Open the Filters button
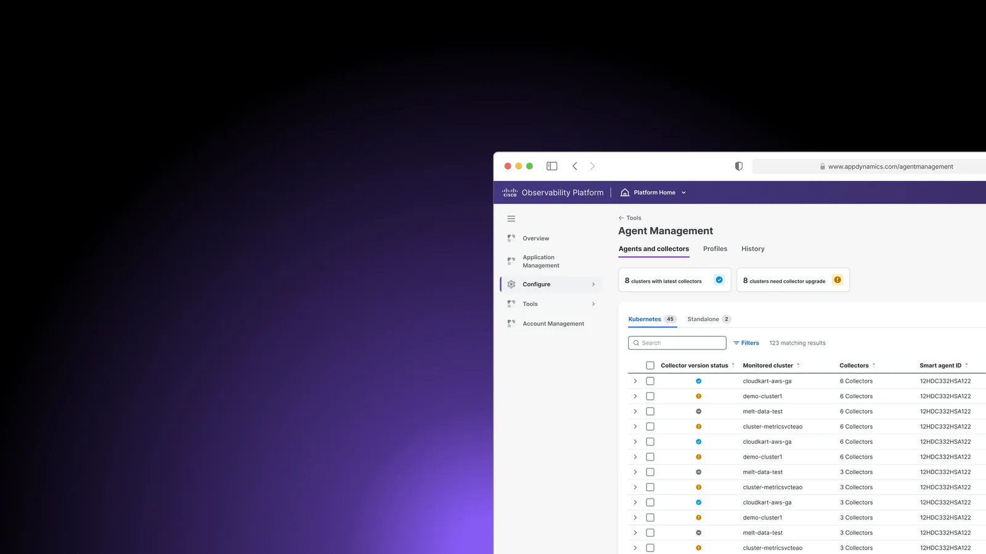The width and height of the screenshot is (986, 554). point(746,343)
